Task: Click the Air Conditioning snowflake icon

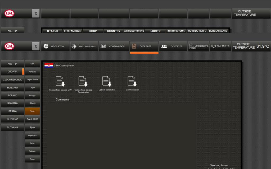Action: (74, 46)
